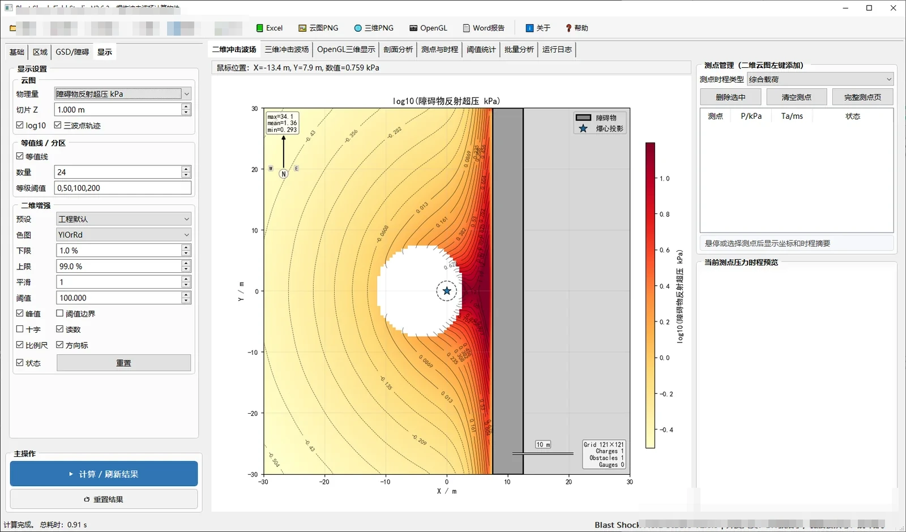Click the 计算 / 刷新结果 button
This screenshot has height=532, width=906.
tap(104, 474)
